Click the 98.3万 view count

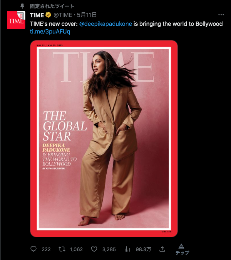[x=143, y=249]
